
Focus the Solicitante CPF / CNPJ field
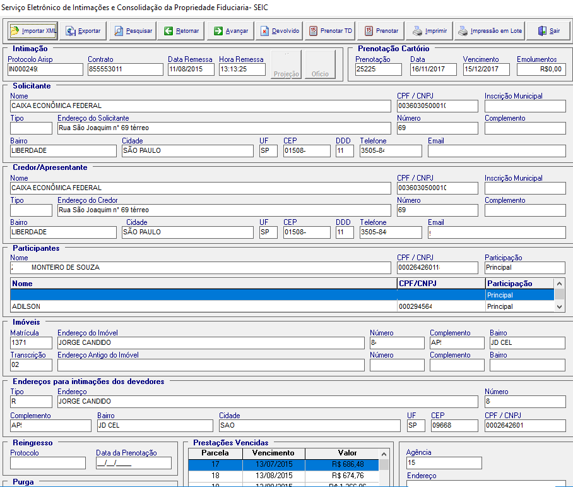pyautogui.click(x=437, y=106)
